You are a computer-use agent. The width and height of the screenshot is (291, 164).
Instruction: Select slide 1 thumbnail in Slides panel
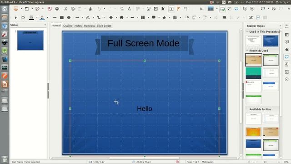click(x=30, y=41)
